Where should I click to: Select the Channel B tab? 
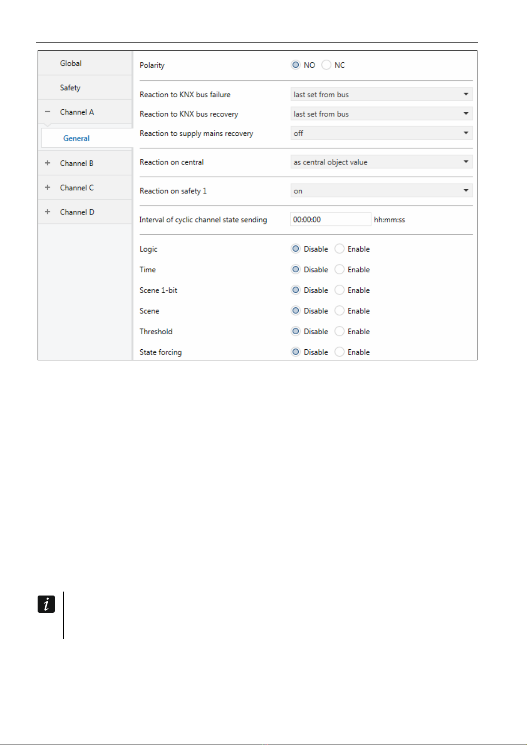click(85, 163)
